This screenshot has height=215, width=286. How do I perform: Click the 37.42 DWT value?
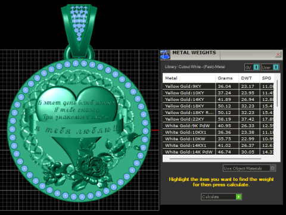click(x=247, y=119)
